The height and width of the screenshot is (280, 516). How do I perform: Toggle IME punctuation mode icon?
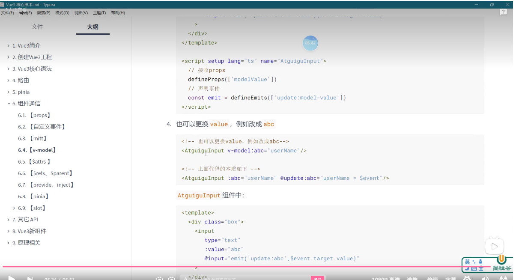[474, 262]
